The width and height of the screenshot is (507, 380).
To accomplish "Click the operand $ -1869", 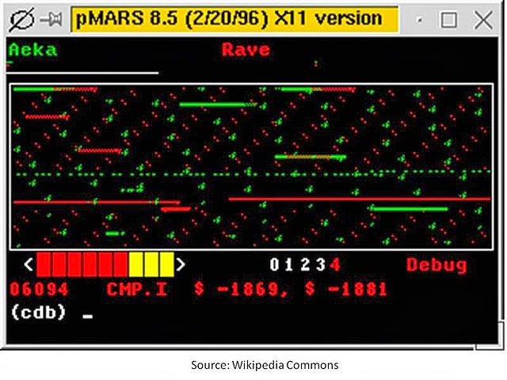I will (x=241, y=289).
